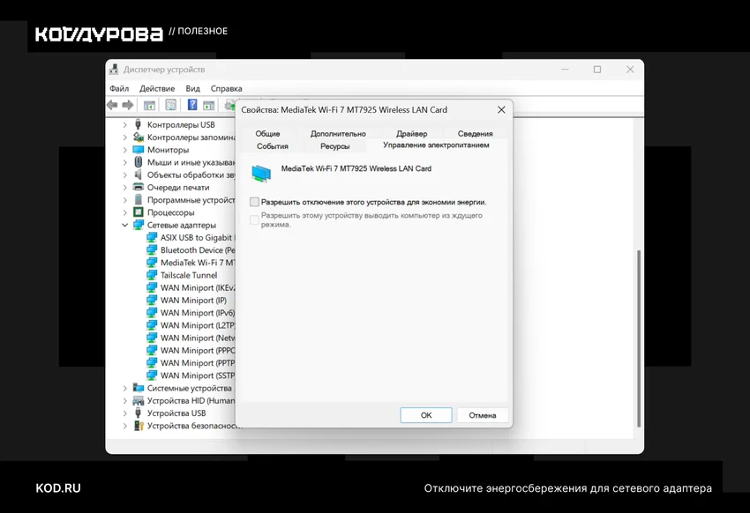Click the USB controllers category icon
Screen dimensions: 750x513
[x=139, y=124]
